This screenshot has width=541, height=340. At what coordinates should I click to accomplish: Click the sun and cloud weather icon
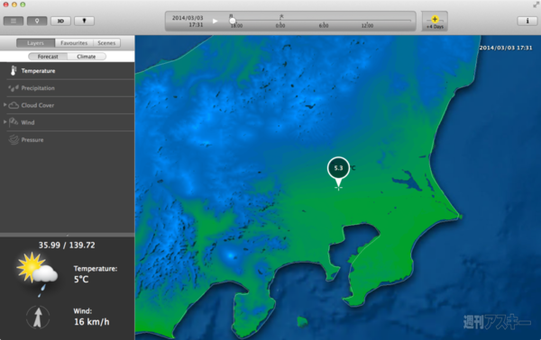click(x=37, y=274)
